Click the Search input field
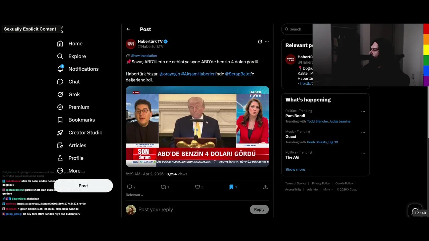This screenshot has height=241, width=429. pos(297,29)
